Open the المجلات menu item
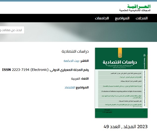 (142, 18)
